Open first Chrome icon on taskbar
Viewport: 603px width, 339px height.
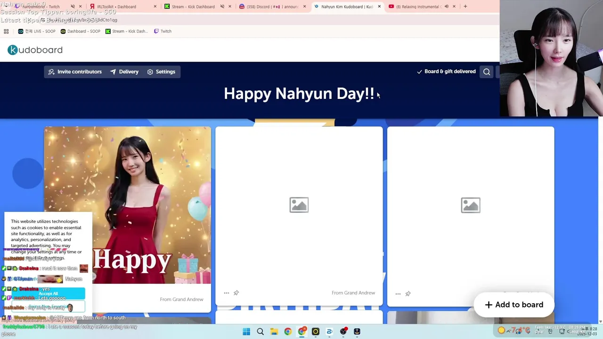288,331
